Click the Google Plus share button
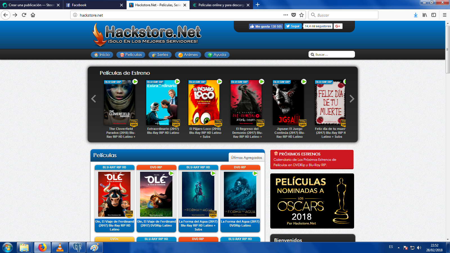The width and height of the screenshot is (450, 253). 338,26
